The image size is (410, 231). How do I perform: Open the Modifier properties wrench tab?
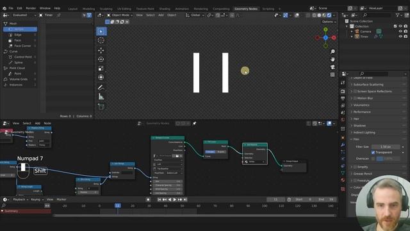coord(343,145)
